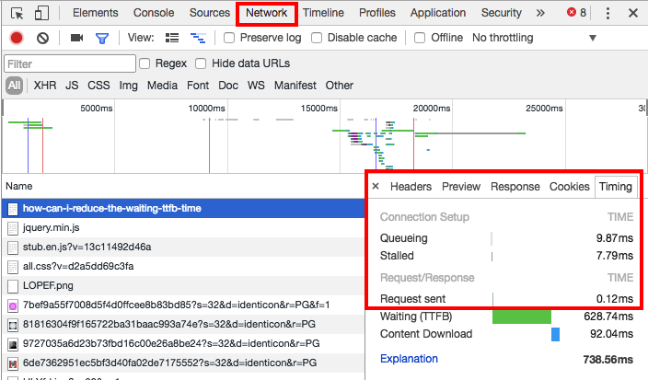The image size is (648, 380).
Task: Filter requests by Manifest
Action: pyautogui.click(x=295, y=86)
